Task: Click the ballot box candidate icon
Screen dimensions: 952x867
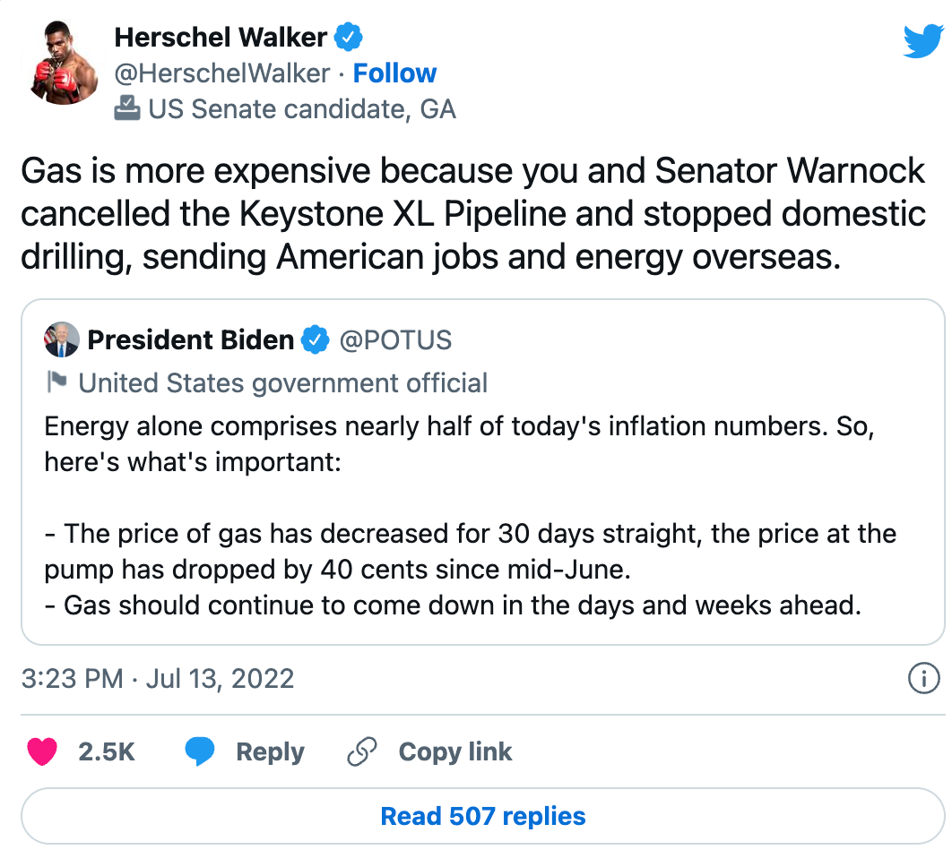Action: click(127, 109)
